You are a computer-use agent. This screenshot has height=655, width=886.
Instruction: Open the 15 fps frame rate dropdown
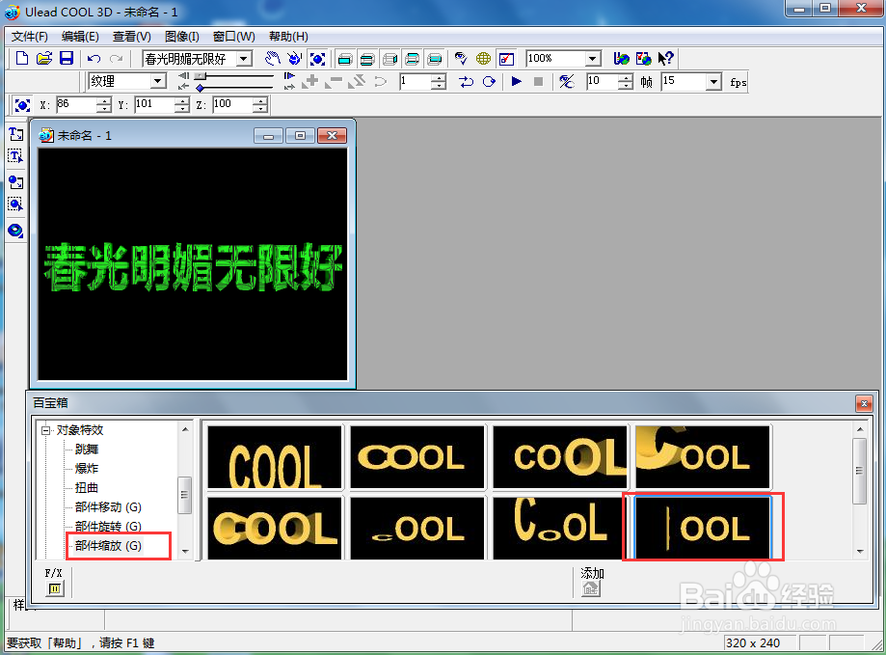coord(714,81)
